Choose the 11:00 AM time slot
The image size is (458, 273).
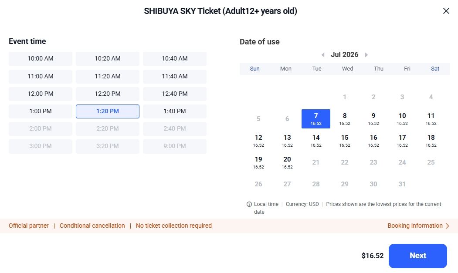click(40, 77)
